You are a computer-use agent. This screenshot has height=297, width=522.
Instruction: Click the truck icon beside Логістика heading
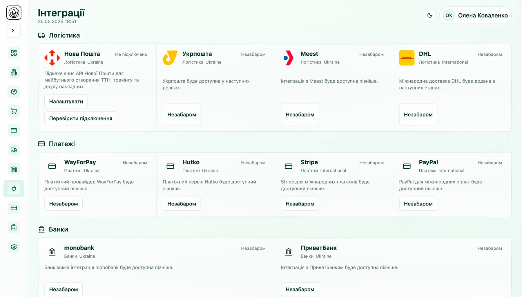pyautogui.click(x=41, y=35)
